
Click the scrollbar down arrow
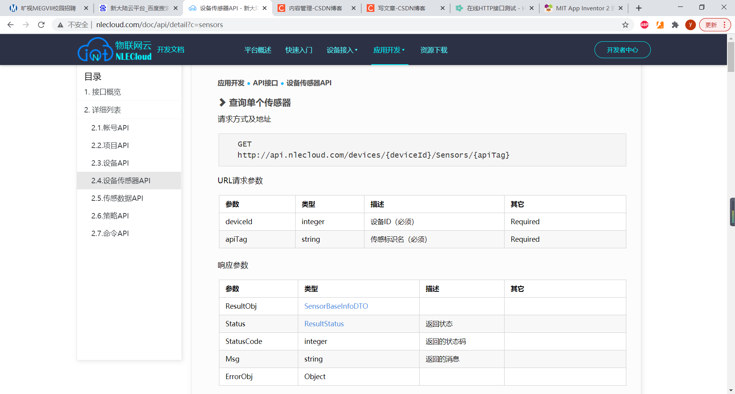point(731,390)
